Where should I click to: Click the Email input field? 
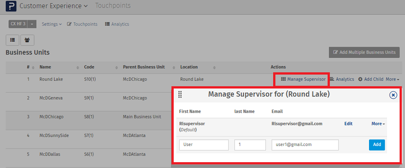(305, 145)
